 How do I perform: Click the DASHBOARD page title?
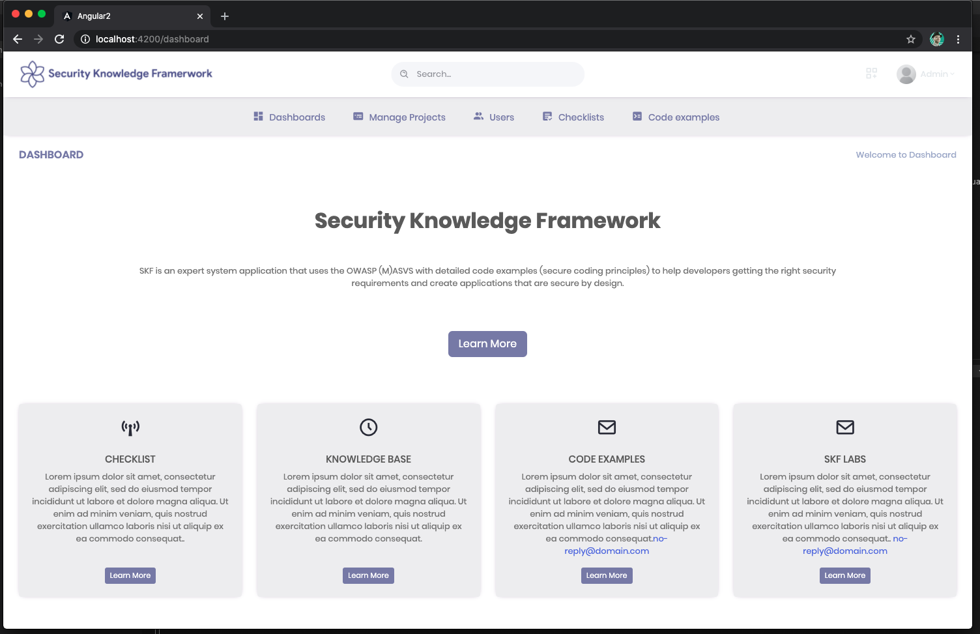click(x=51, y=155)
